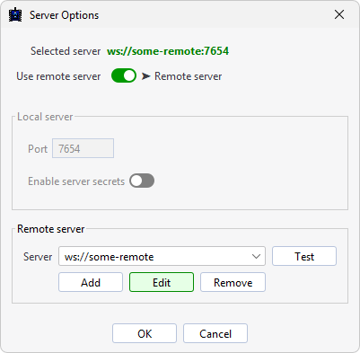This screenshot has width=360, height=353.
Task: Test the remote server connection
Action: coord(304,256)
